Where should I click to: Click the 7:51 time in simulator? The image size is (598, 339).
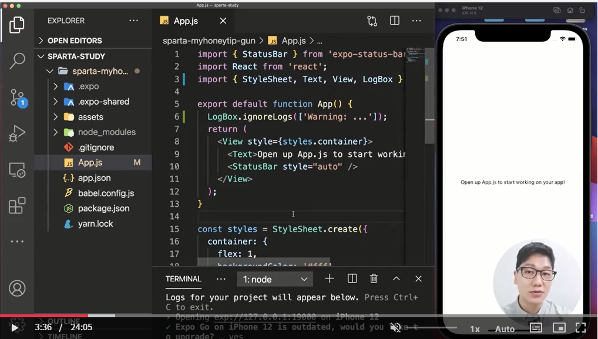462,39
